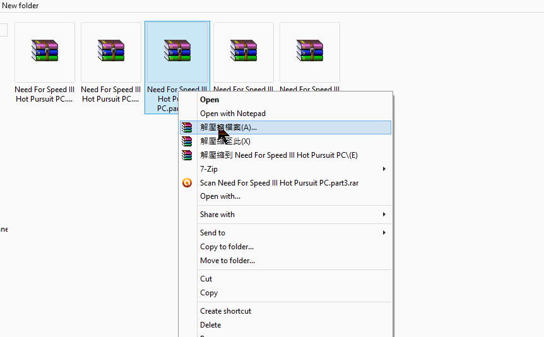Viewport: 544px width, 337px height.
Task: Select Move to folder... option
Action: (x=228, y=261)
